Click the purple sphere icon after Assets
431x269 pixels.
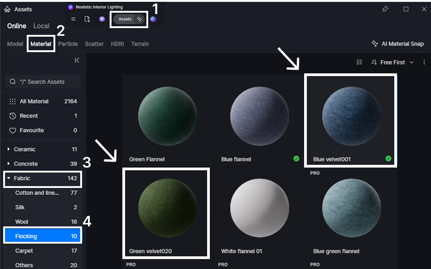(x=153, y=19)
